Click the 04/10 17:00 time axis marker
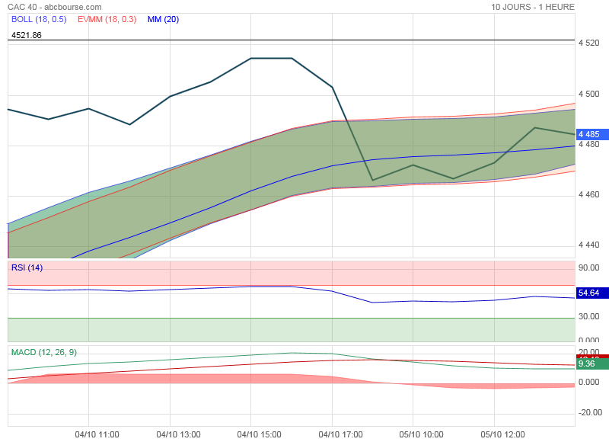The image size is (609, 442). (340, 434)
